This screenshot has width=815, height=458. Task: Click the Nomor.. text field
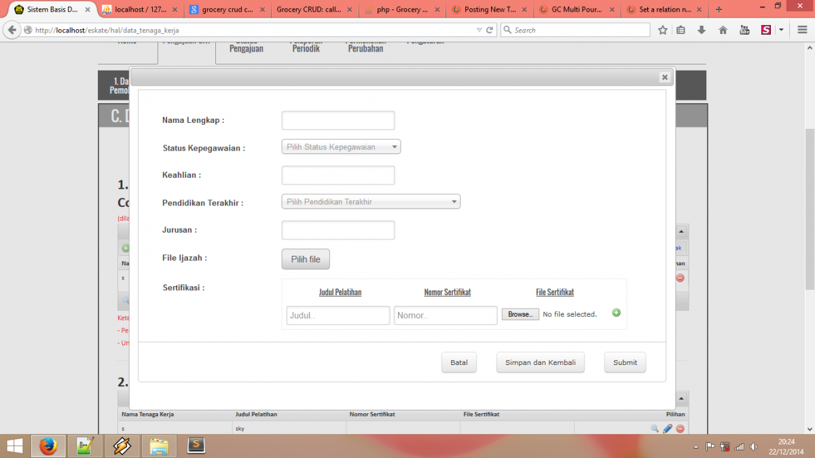click(x=446, y=316)
